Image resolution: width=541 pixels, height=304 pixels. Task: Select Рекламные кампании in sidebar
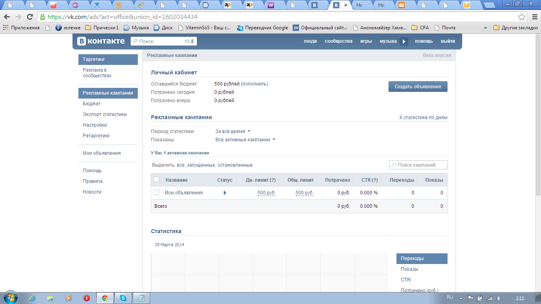(108, 93)
